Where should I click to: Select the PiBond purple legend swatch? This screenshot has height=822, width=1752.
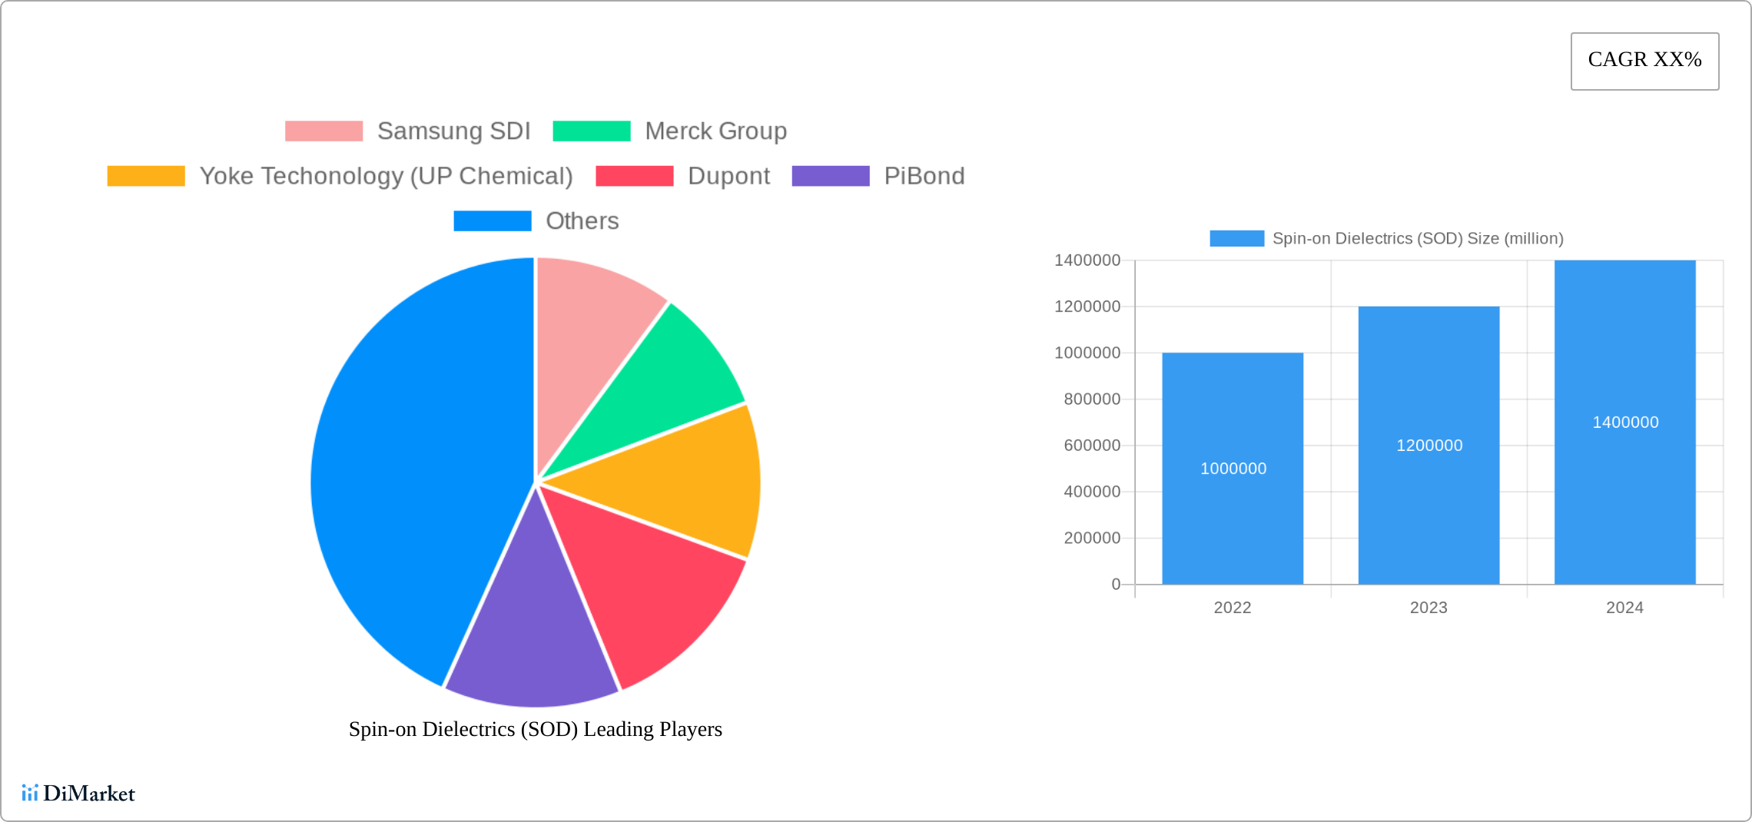click(831, 176)
